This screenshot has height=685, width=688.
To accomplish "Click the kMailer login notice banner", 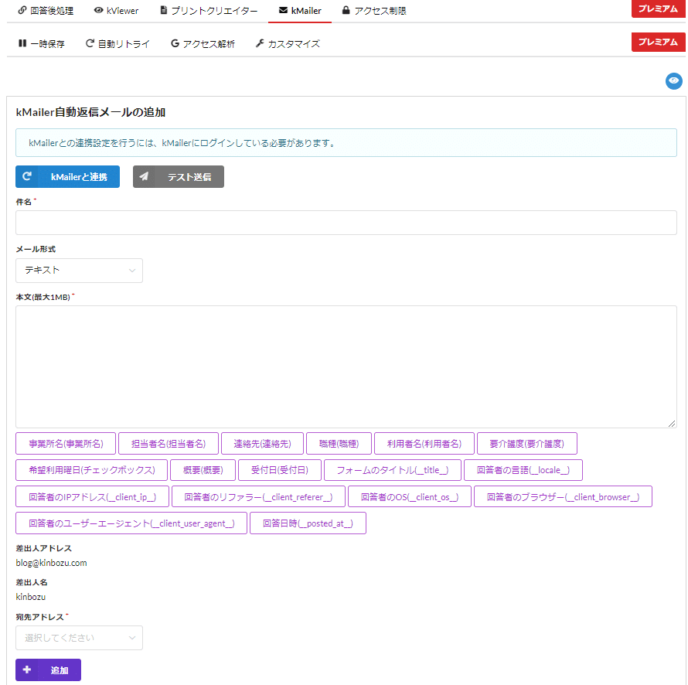I will point(346,142).
